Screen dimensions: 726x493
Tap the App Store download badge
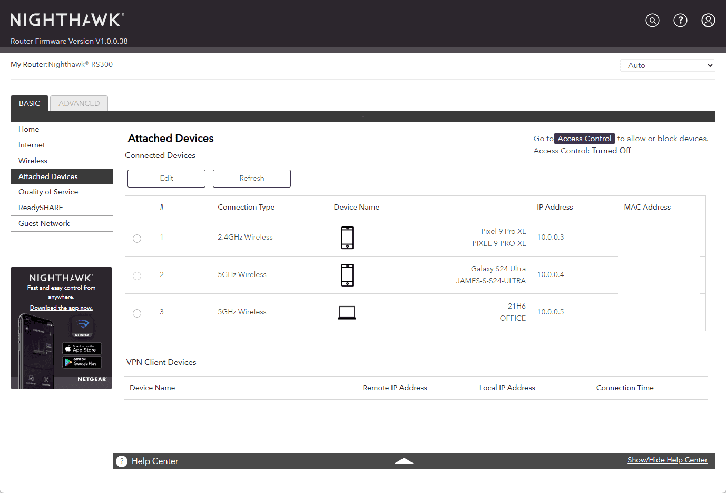[82, 349]
